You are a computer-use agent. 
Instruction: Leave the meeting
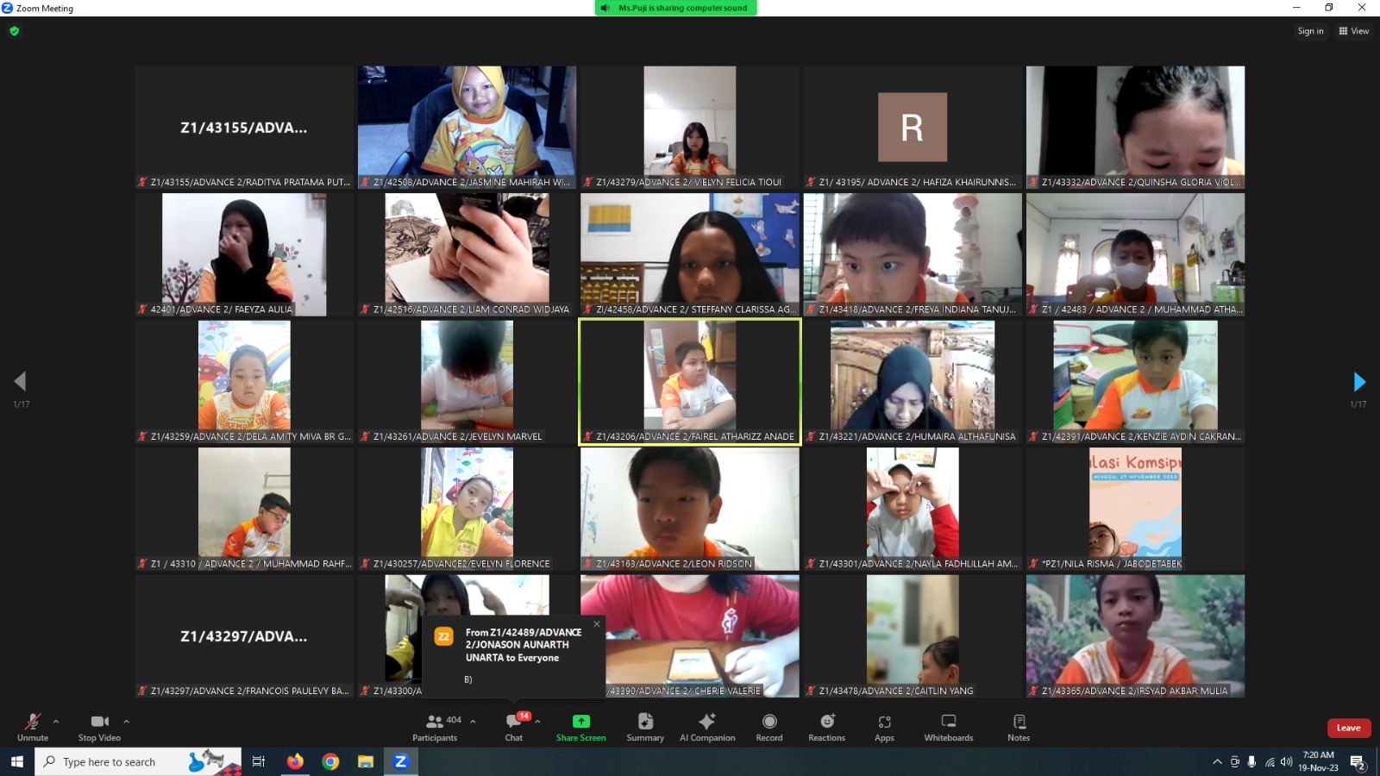1348,728
